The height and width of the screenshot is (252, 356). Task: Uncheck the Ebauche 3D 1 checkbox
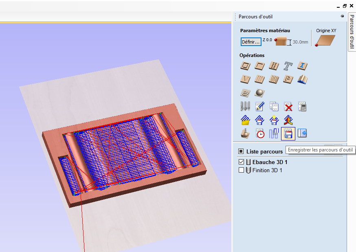click(x=242, y=162)
